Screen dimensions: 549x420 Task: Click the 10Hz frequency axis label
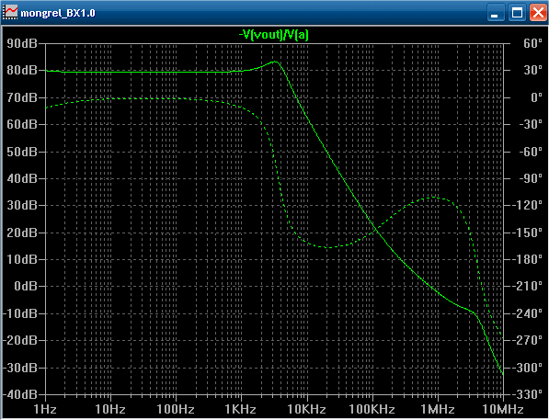click(110, 409)
